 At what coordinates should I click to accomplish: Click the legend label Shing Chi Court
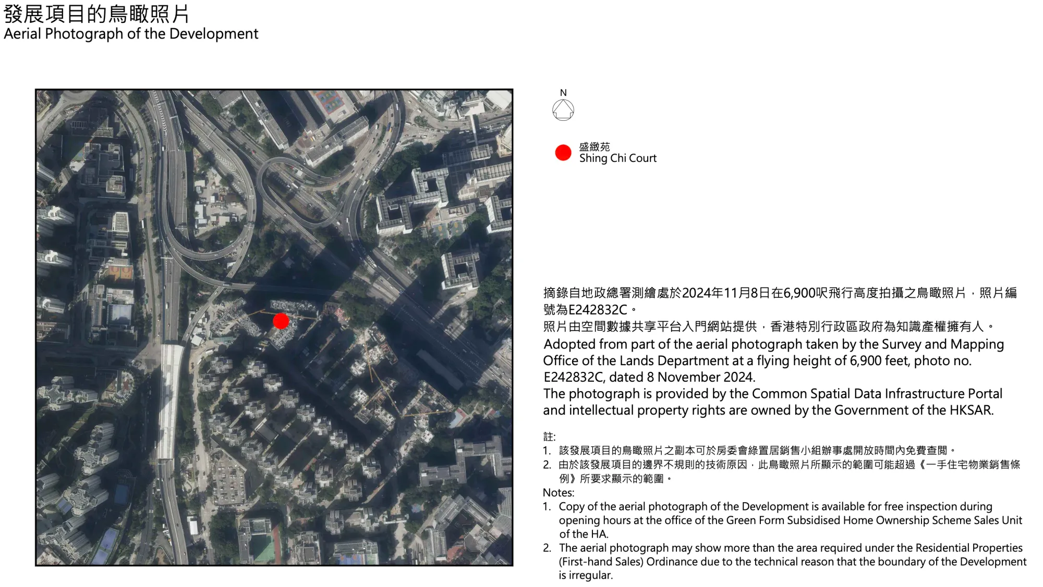pos(618,158)
